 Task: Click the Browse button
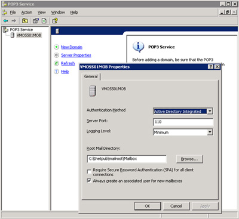(x=189, y=159)
